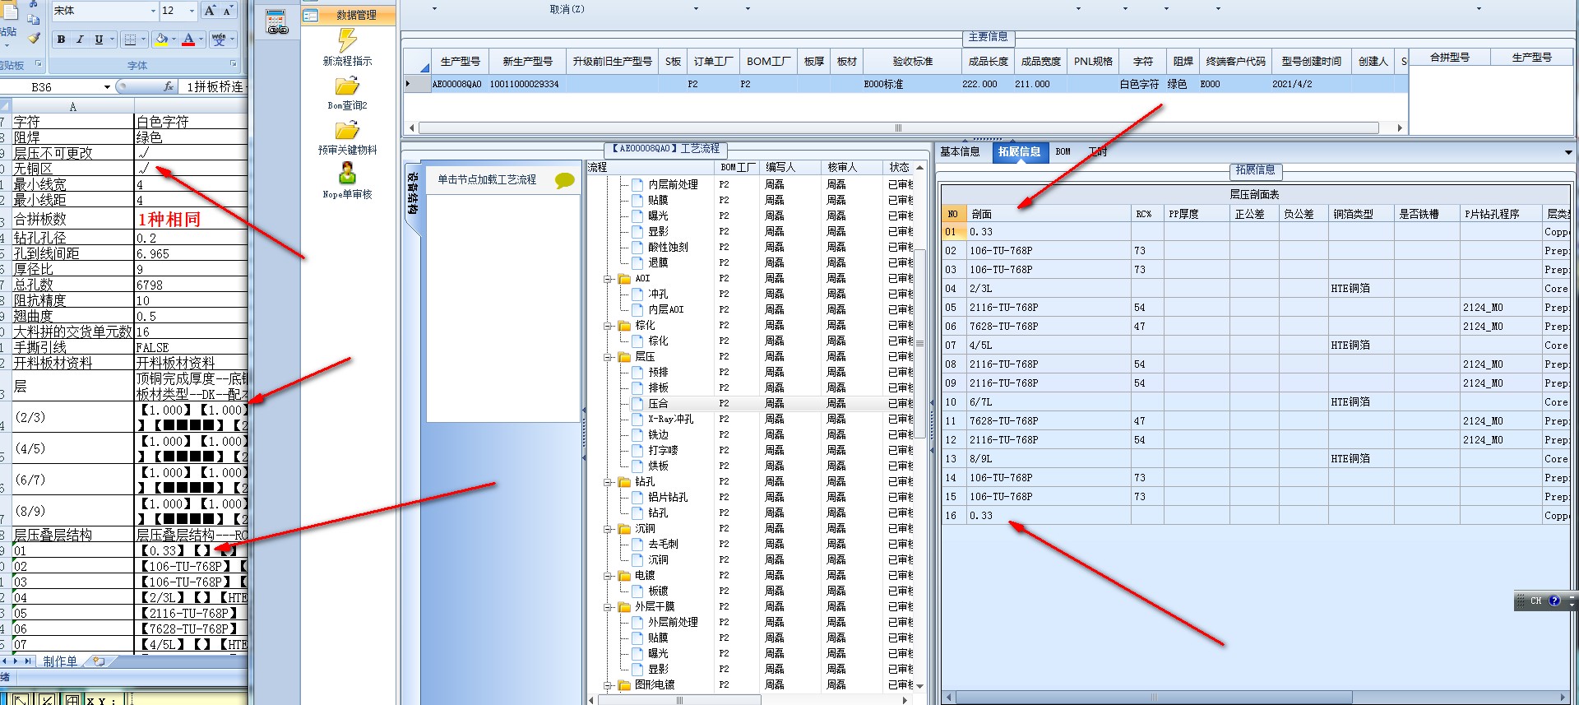1579x705 pixels.
Task: Click the Copy icon in clipboard group
Action: (34, 18)
